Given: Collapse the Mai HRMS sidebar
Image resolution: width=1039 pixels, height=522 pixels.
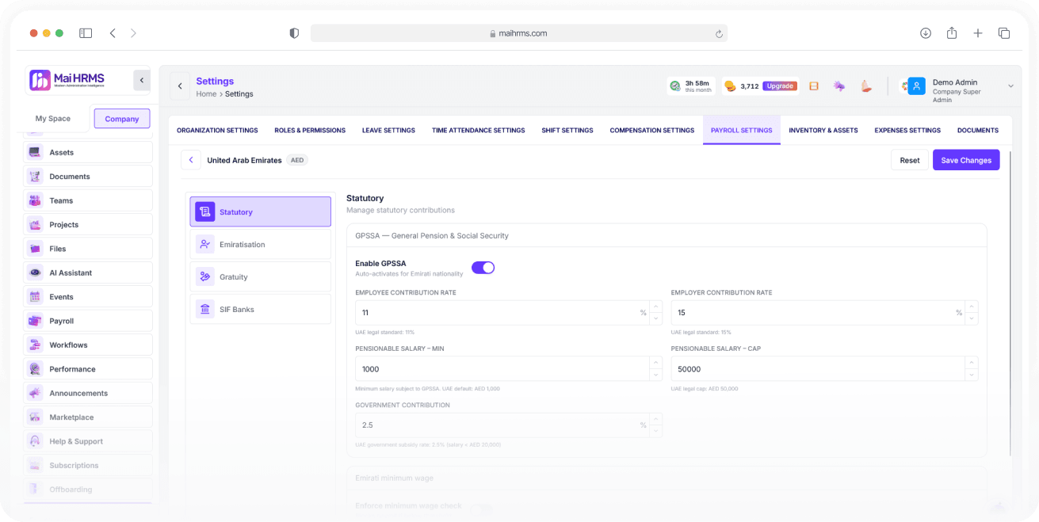Looking at the screenshot, I should [x=142, y=80].
